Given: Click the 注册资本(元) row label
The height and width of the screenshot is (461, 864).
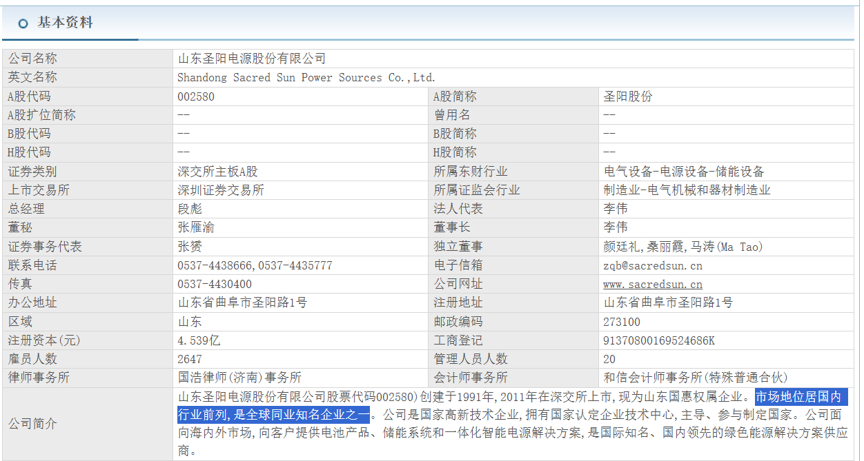Looking at the screenshot, I should point(44,340).
